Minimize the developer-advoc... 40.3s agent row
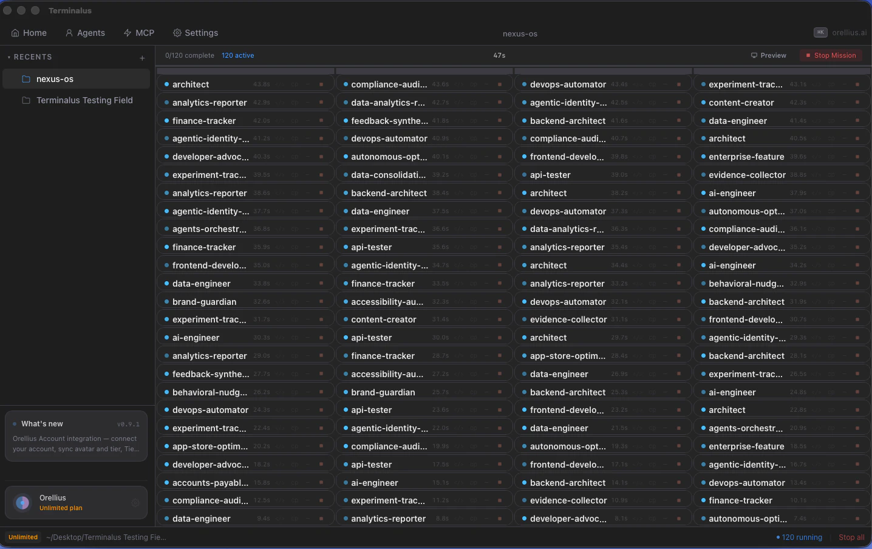 click(307, 157)
